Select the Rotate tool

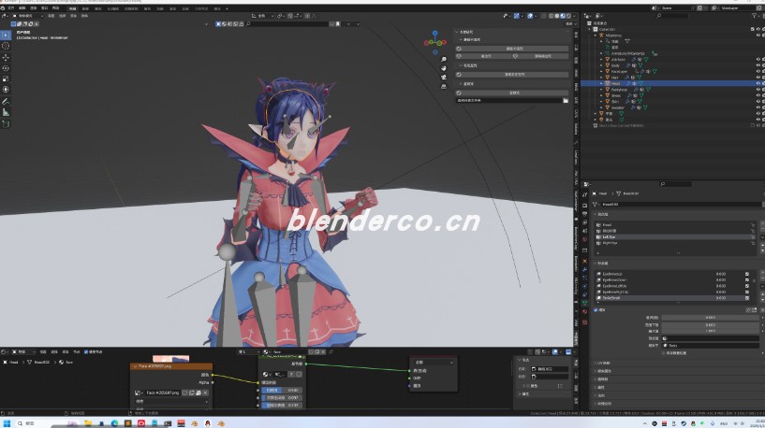tap(6, 68)
